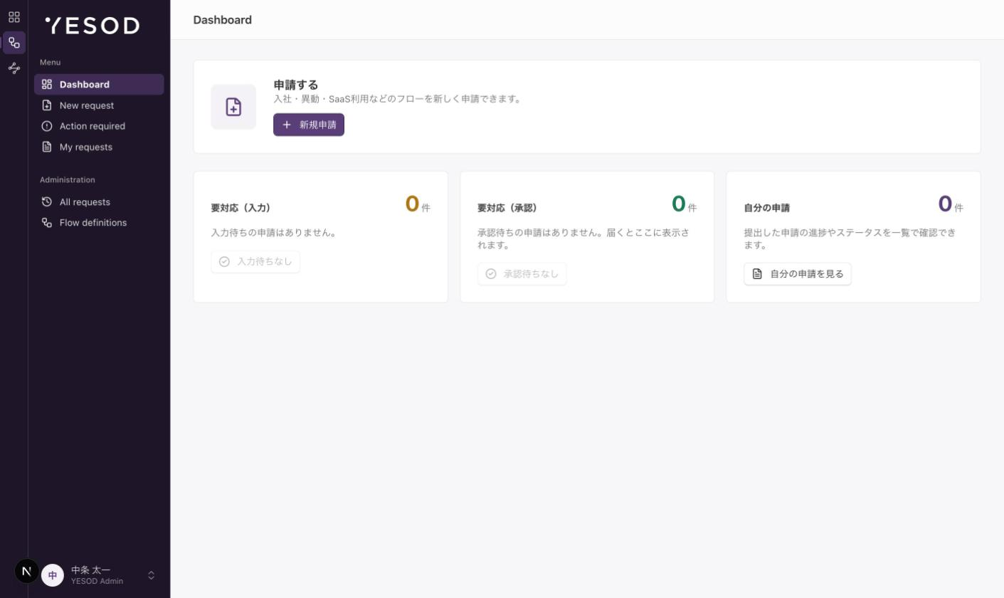The height and width of the screenshot is (598, 1004).
Task: Click the 中 user avatar
Action: tap(53, 575)
